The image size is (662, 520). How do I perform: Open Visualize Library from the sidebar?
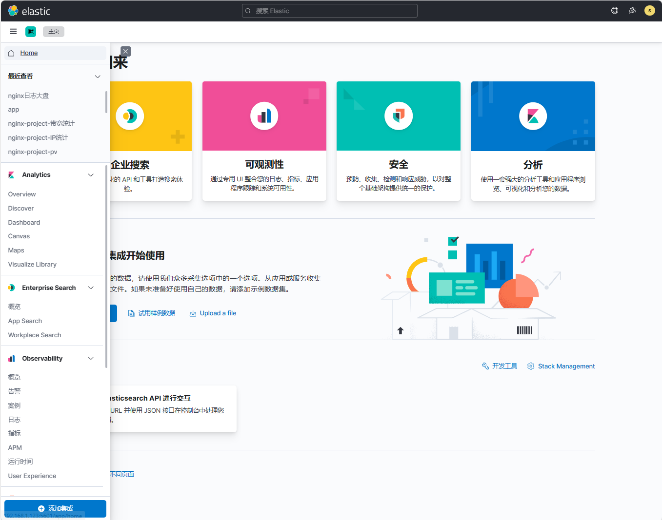tap(32, 264)
